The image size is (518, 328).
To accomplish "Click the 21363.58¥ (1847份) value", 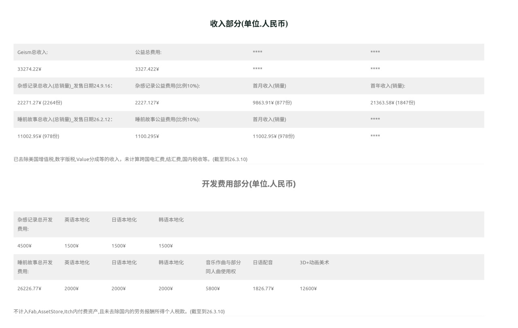I will point(393,103).
